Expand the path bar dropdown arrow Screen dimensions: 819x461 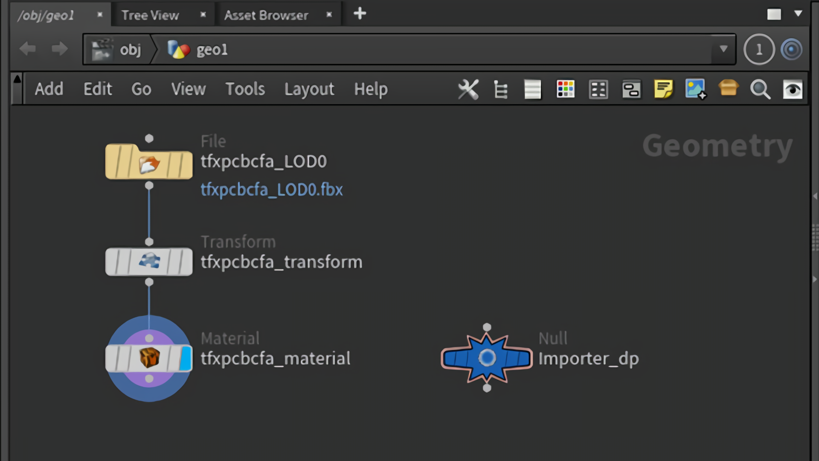coord(723,49)
